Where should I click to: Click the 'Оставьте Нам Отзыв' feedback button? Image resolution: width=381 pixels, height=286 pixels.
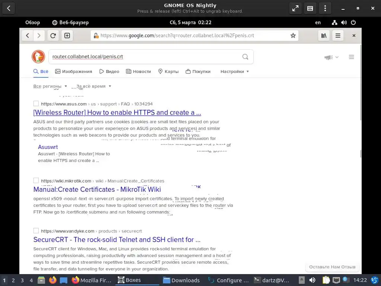(x=332, y=267)
